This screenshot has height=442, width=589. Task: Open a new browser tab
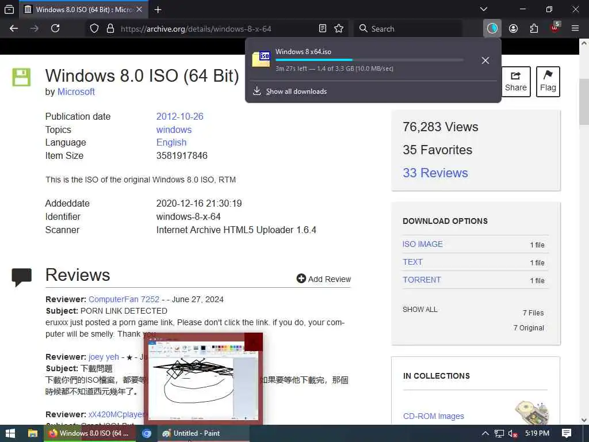pos(158,9)
